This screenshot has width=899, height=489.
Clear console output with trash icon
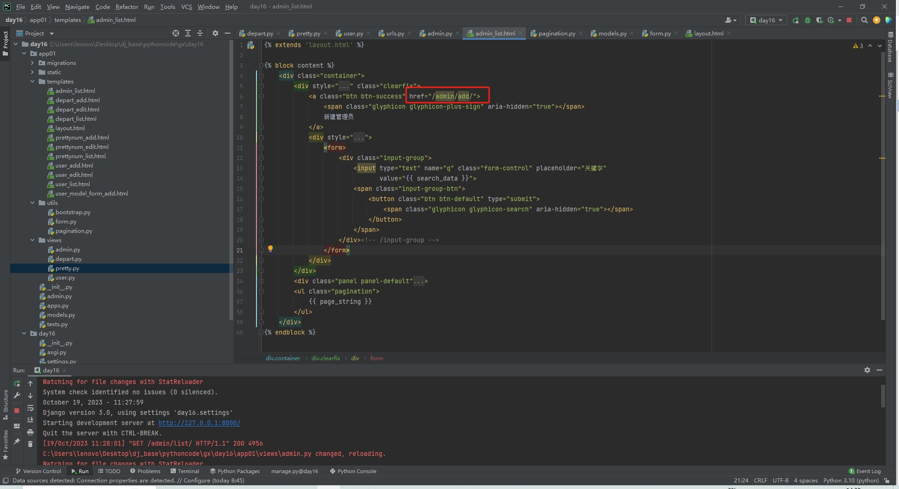coord(30,444)
